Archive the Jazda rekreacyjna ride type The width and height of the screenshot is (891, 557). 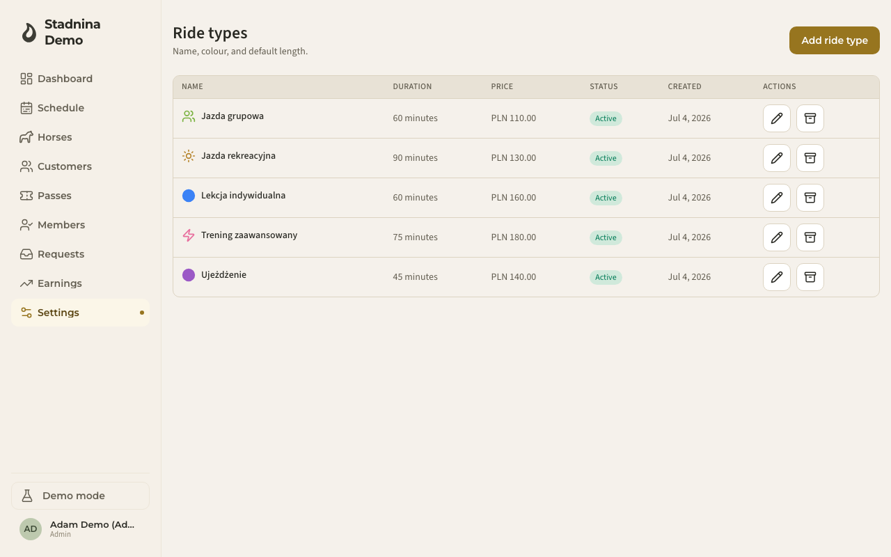(810, 158)
